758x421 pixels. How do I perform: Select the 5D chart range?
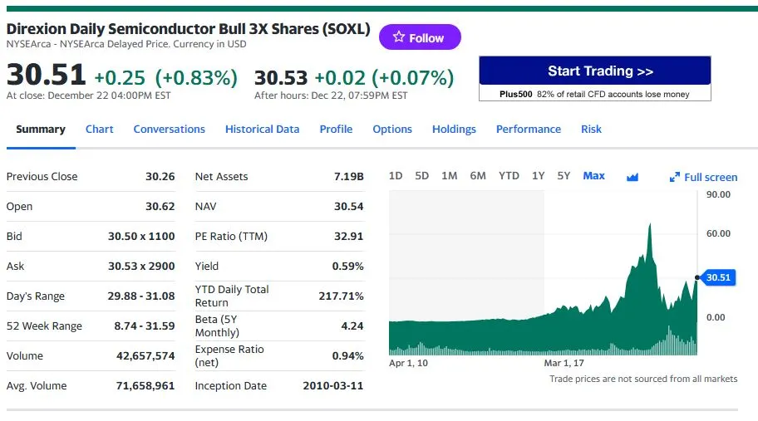pos(421,176)
